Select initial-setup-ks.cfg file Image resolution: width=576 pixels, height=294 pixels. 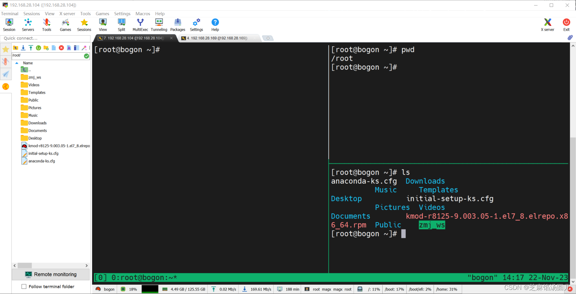point(40,153)
